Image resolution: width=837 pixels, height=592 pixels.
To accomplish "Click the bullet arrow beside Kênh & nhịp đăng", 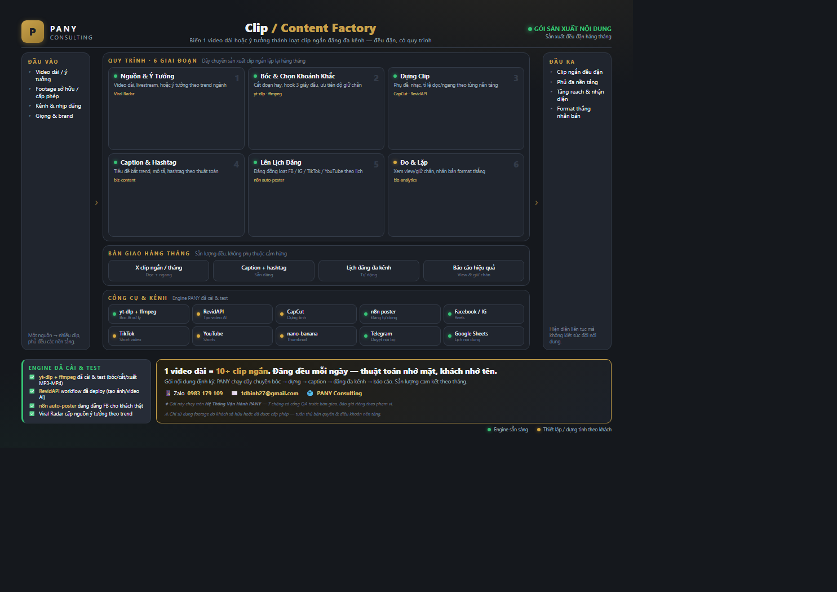I will point(30,106).
